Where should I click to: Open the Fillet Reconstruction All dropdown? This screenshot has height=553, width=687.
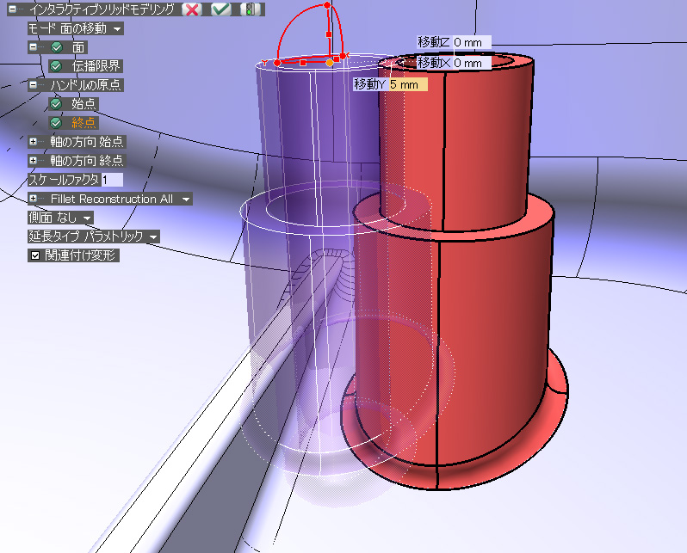click(185, 199)
